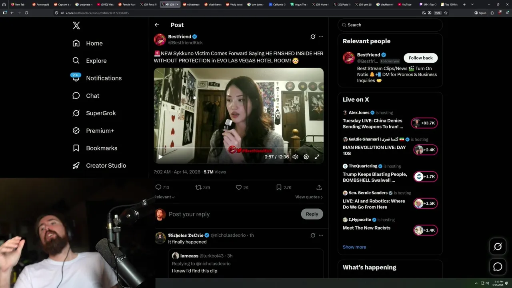The height and width of the screenshot is (288, 512).
Task: Go to Home in X sidebar
Action: (x=88, y=43)
